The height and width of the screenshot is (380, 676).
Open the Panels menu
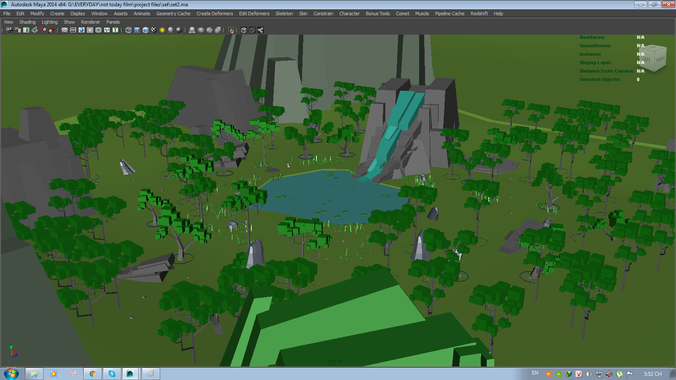tap(113, 22)
